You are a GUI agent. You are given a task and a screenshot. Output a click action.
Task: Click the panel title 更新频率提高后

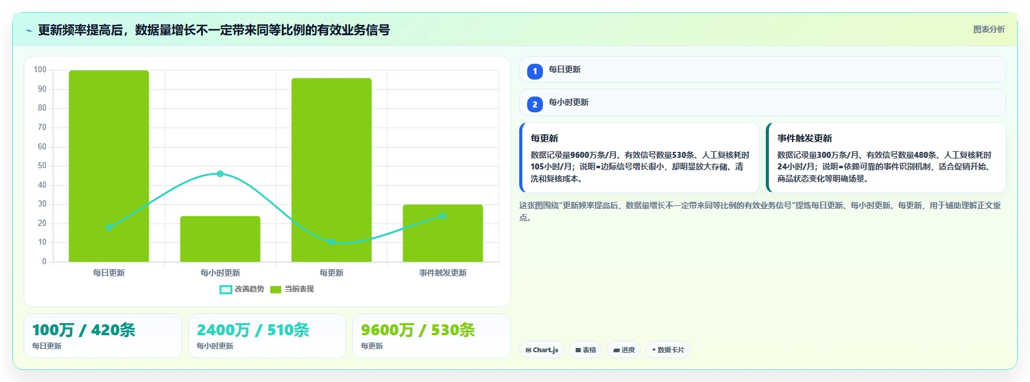(214, 30)
